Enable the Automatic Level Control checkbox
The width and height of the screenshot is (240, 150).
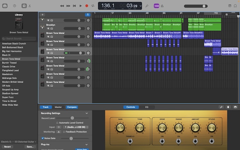[57, 123]
